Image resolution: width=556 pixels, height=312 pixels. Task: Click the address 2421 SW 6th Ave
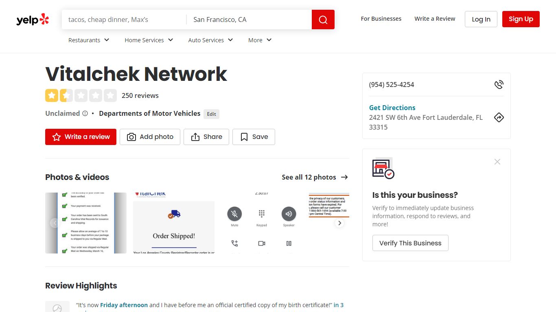click(426, 122)
